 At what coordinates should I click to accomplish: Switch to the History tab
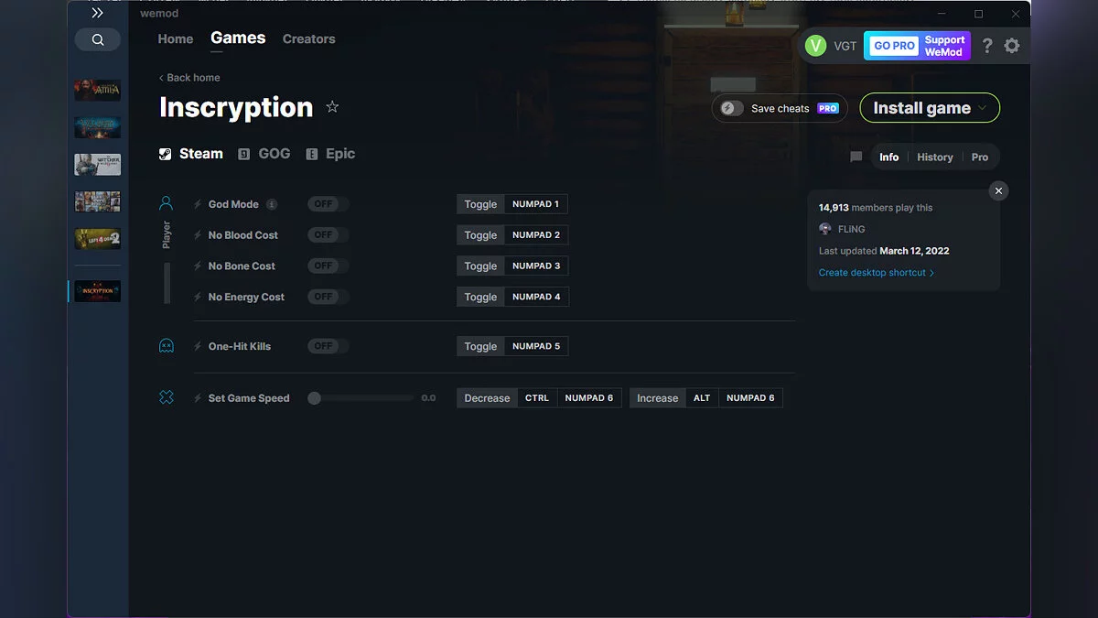[x=934, y=157]
